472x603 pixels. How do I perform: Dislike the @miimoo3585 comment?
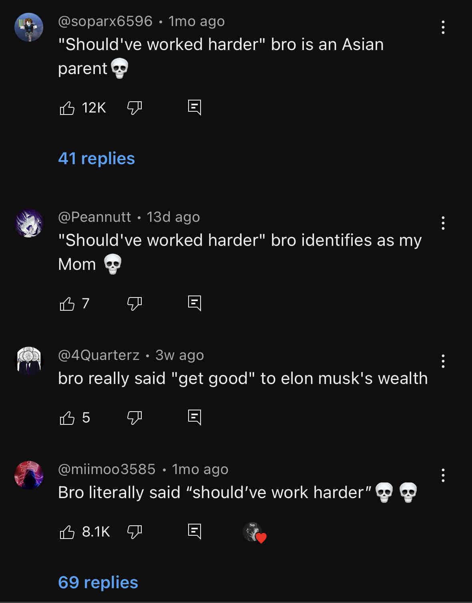[x=135, y=532]
